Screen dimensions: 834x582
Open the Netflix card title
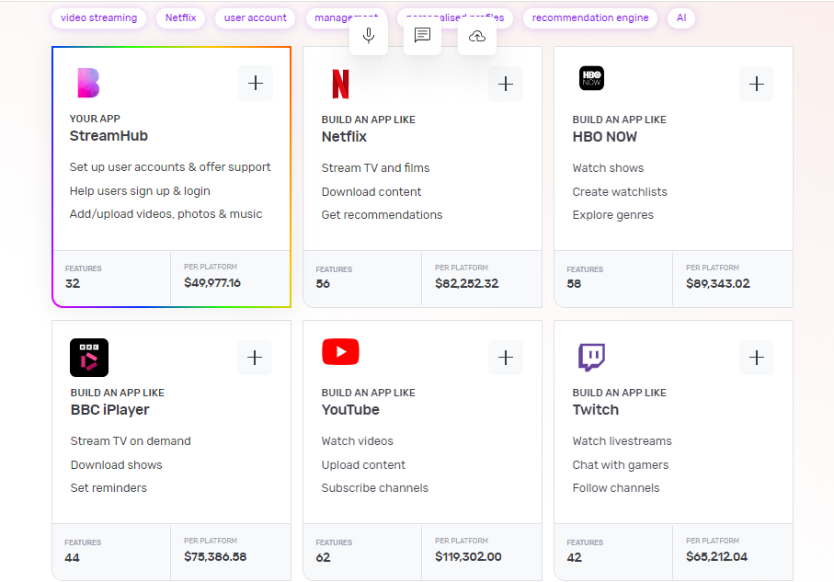[344, 137]
